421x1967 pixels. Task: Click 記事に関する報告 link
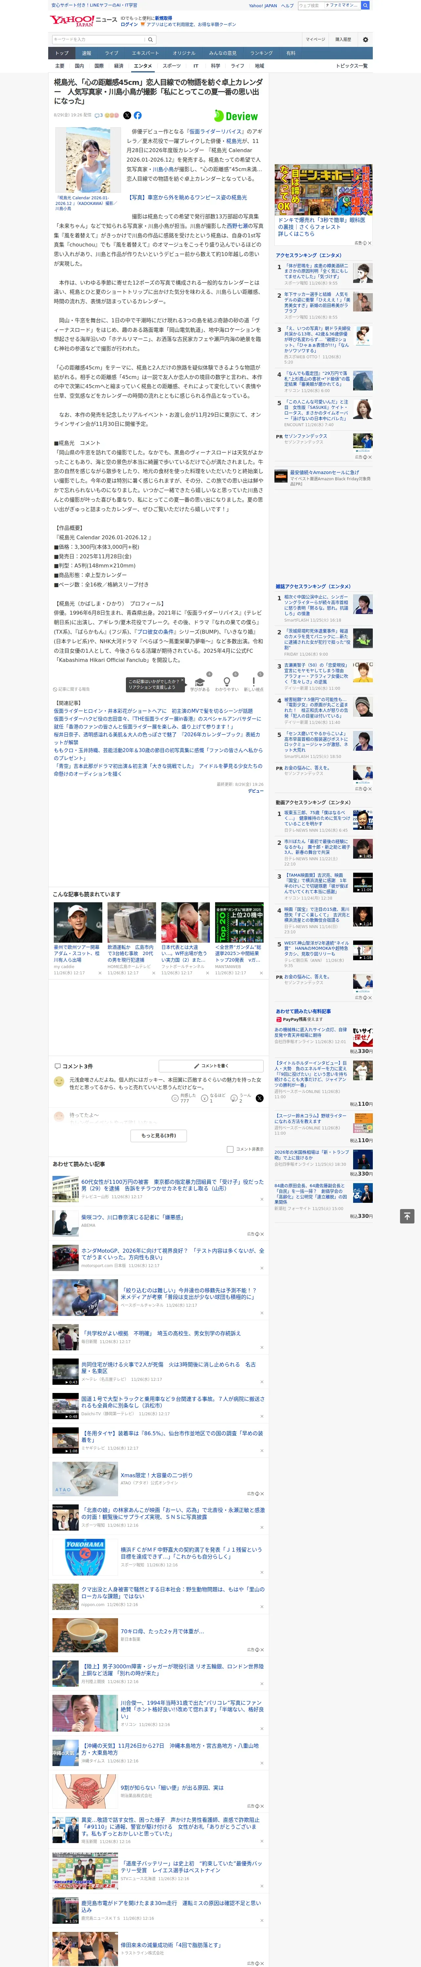pos(72,689)
